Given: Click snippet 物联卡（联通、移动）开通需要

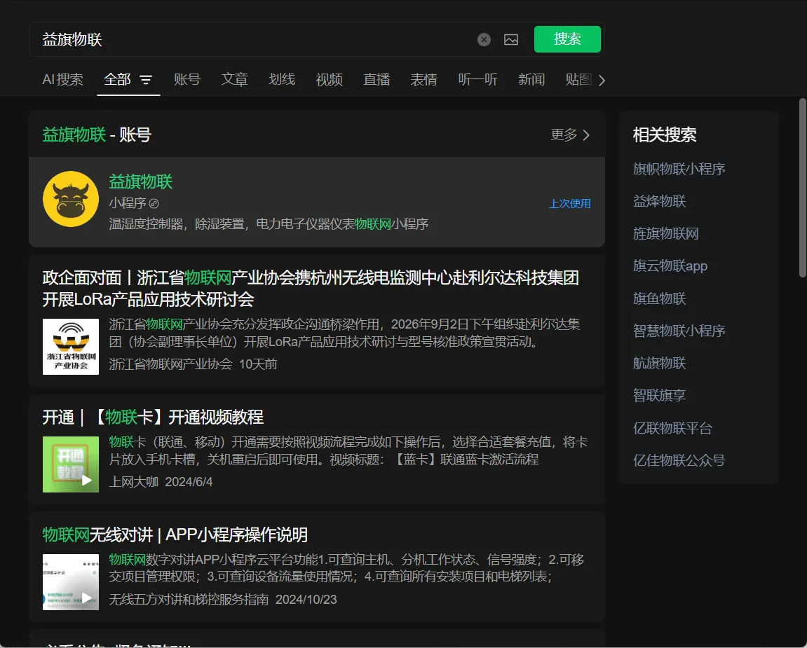Looking at the screenshot, I should click(x=348, y=450).
